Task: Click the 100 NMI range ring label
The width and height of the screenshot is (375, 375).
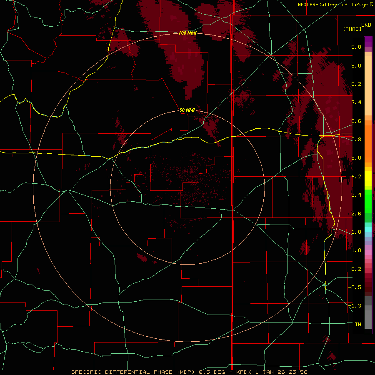Action: point(187,33)
